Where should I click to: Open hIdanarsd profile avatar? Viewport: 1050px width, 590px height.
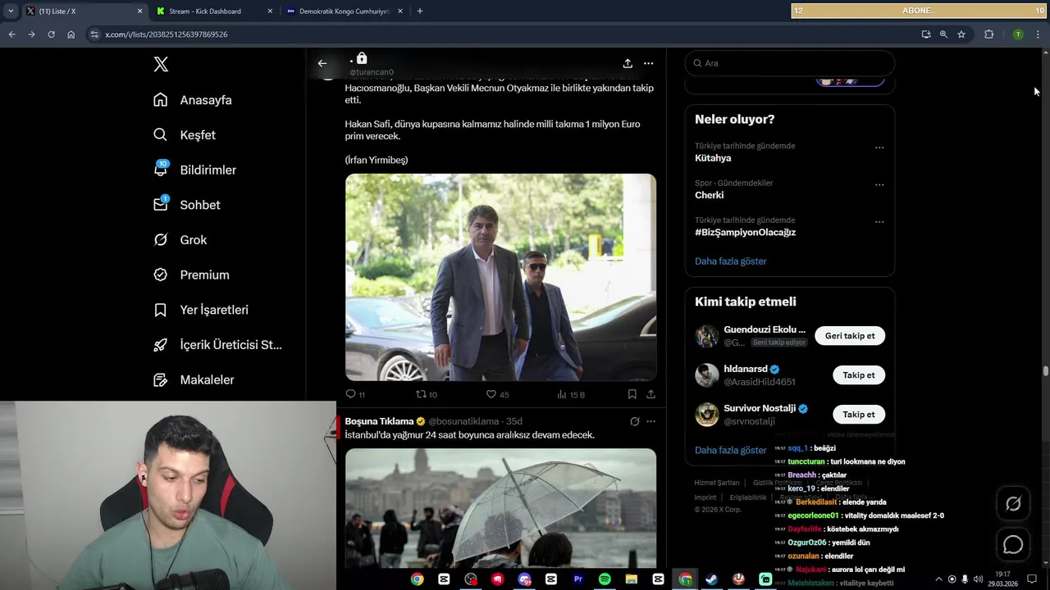coord(707,375)
